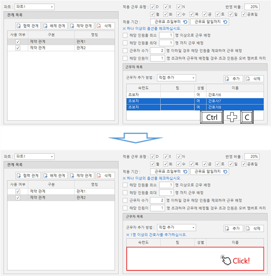The image size is (271, 276).
Task: Enable 근무자 수가 option in top screenshot
Action: [x=125, y=51]
